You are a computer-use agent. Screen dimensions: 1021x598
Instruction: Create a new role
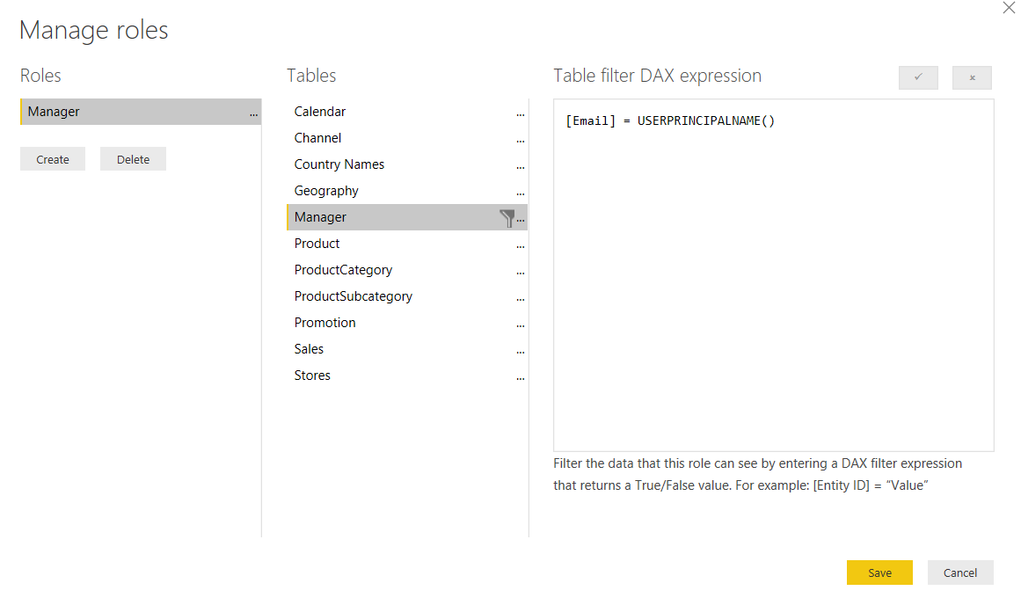click(x=53, y=159)
